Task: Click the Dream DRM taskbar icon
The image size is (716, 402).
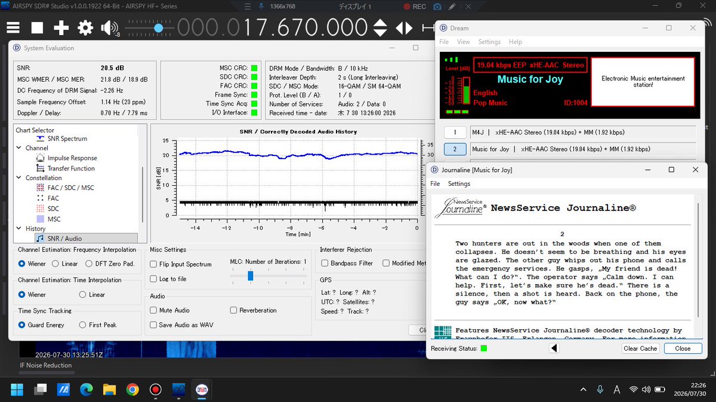Action: click(202, 390)
